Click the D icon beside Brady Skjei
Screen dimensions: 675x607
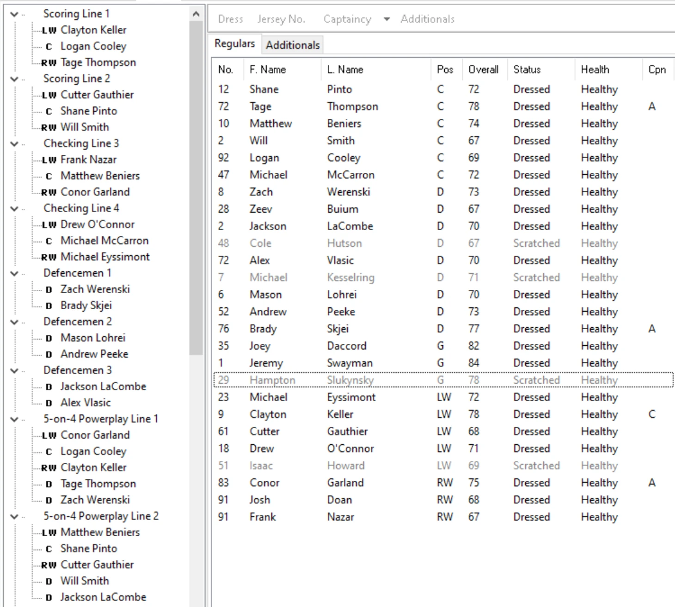point(49,306)
